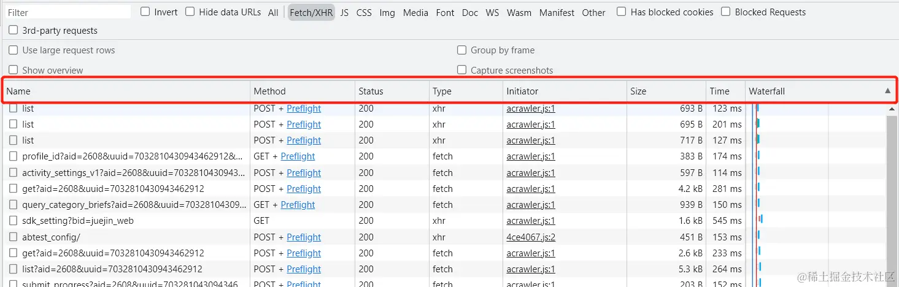Image resolution: width=899 pixels, height=287 pixels.
Task: Enable Blocked Requests checkbox
Action: click(x=726, y=12)
